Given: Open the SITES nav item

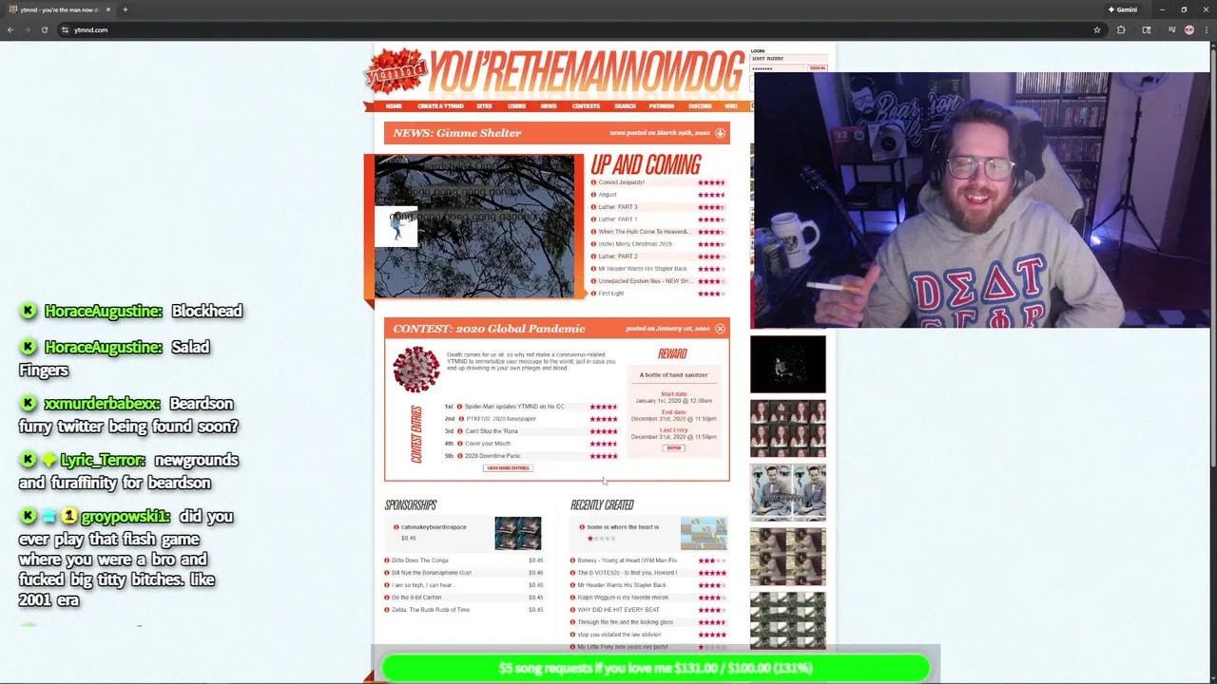Looking at the screenshot, I should point(484,106).
